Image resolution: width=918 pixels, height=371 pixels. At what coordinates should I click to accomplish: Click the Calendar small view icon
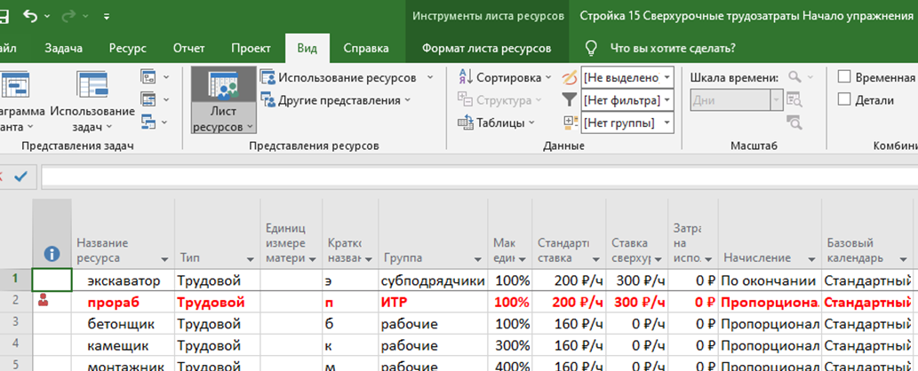(x=148, y=99)
